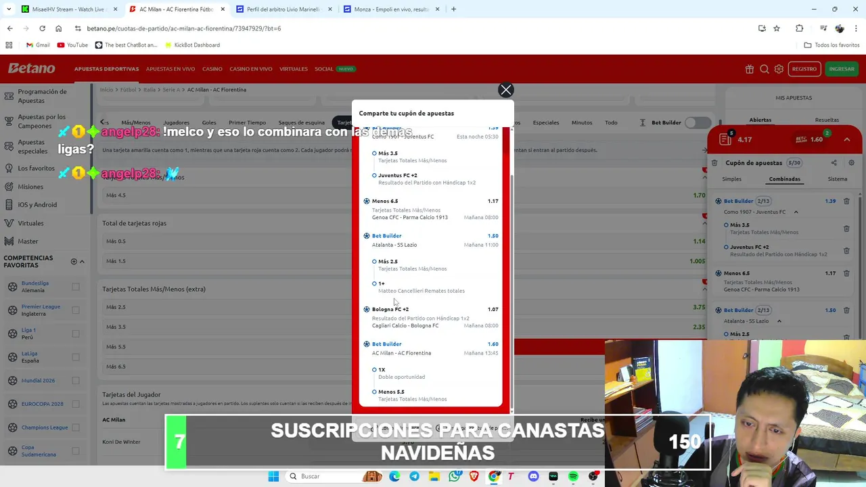Check the Liga 1 Perú box

pyautogui.click(x=76, y=333)
